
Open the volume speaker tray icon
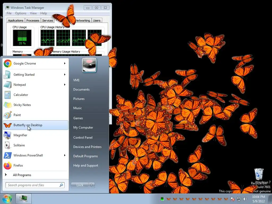coord(245,199)
